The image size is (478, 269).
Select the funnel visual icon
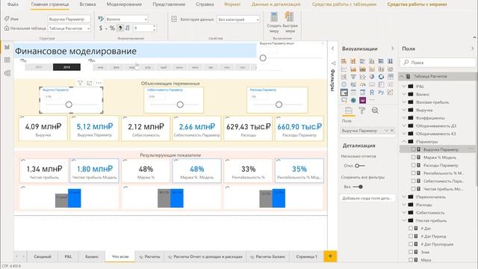point(353,76)
